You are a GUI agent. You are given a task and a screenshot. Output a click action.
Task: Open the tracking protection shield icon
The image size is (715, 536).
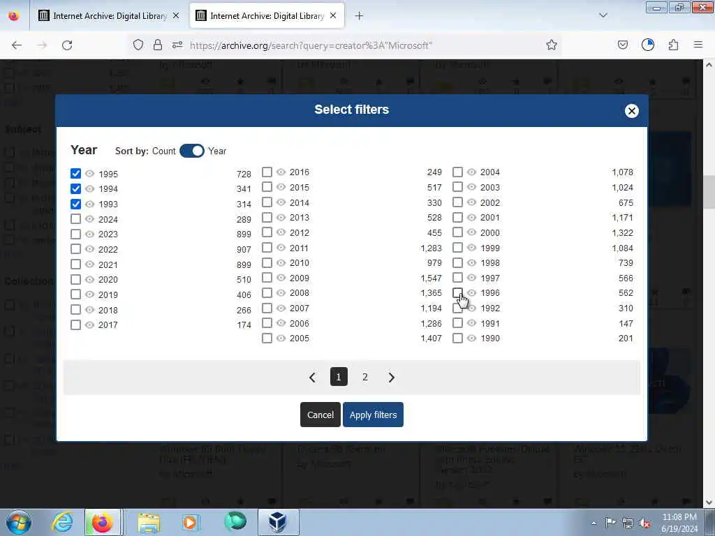click(138, 45)
